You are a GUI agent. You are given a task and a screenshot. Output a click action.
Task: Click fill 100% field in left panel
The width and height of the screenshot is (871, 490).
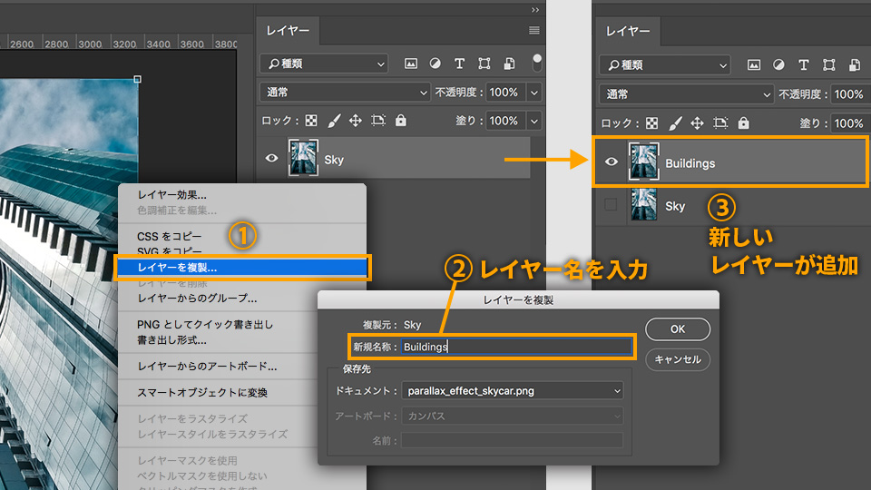click(506, 121)
